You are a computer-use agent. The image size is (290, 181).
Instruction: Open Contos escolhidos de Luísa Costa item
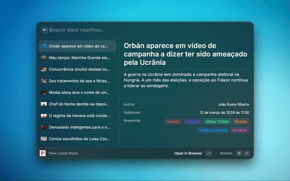pyautogui.click(x=79, y=139)
